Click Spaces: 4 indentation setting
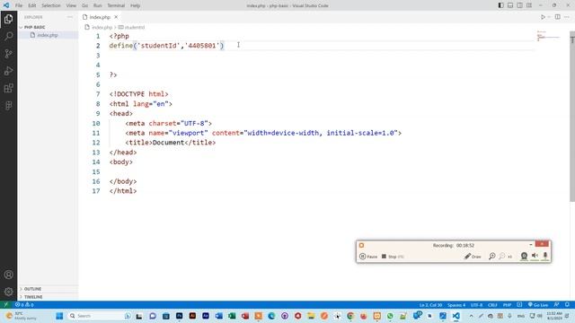This screenshot has width=575, height=323. click(x=456, y=305)
